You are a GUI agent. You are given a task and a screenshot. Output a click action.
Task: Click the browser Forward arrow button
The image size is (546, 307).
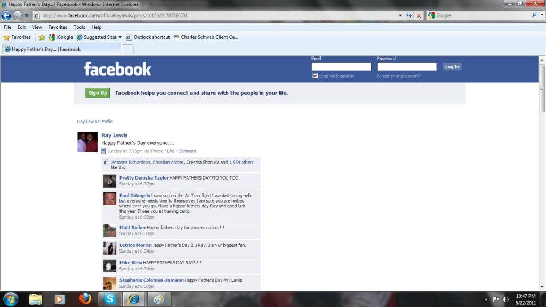click(18, 15)
